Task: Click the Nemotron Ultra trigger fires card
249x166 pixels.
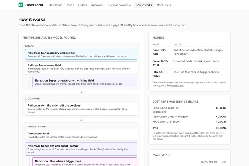Action: [85, 162]
